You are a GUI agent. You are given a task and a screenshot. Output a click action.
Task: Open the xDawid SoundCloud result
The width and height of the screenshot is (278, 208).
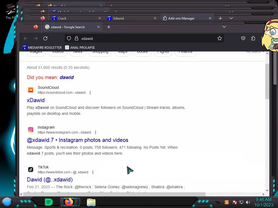pos(36,100)
